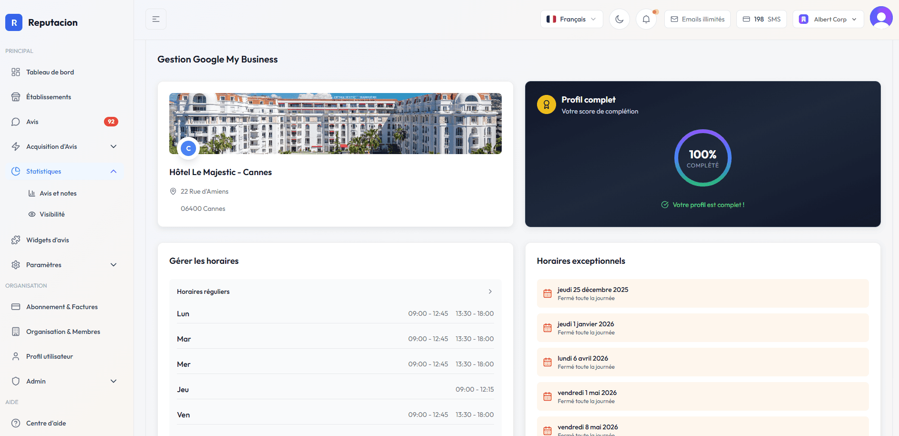Image resolution: width=899 pixels, height=436 pixels.
Task: Expand the Acquisition d'Avis menu
Action: [x=113, y=146]
